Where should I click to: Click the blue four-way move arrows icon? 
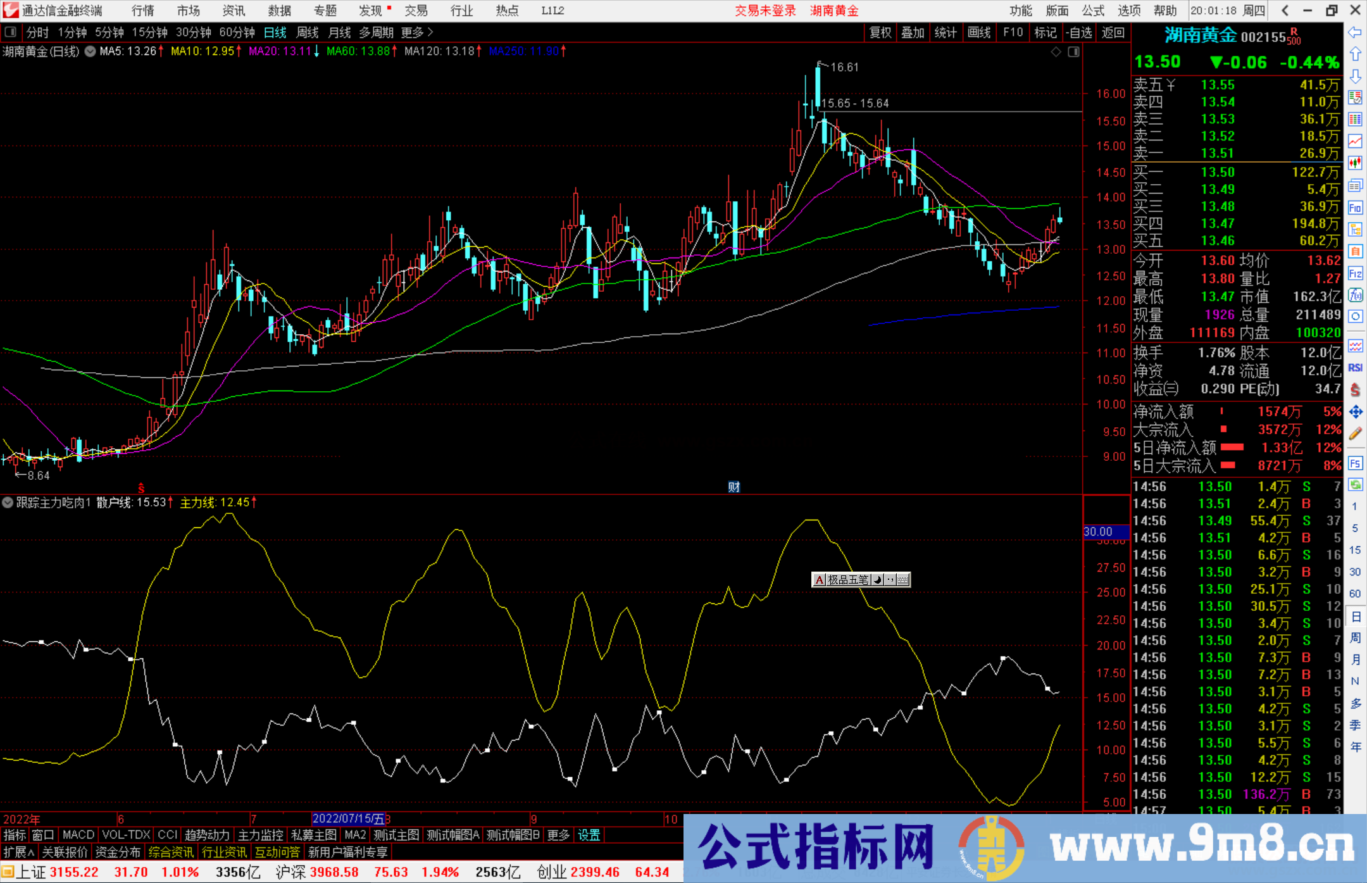tap(1355, 412)
